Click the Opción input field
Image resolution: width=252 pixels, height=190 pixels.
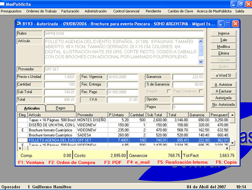188,99
